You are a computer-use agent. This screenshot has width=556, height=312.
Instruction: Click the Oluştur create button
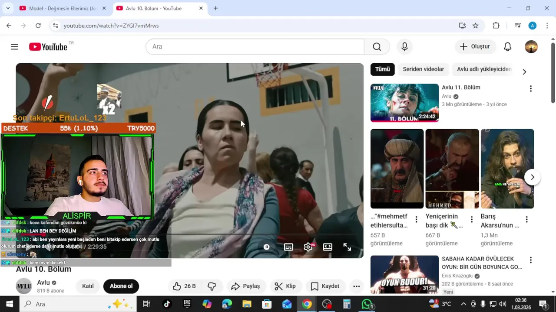pos(475,46)
